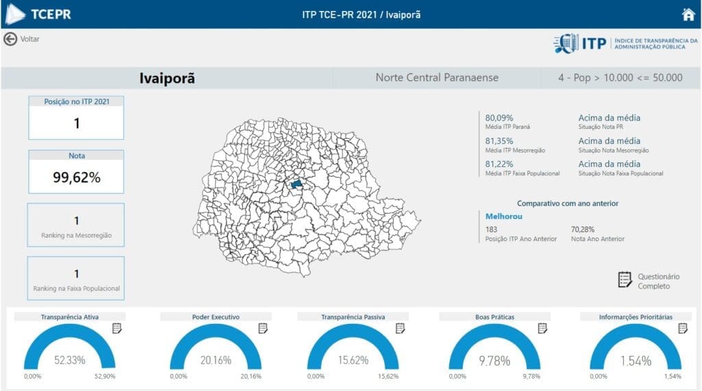Image resolution: width=702 pixels, height=391 pixels.
Task: Click the Voltar link text
Action: (30, 39)
